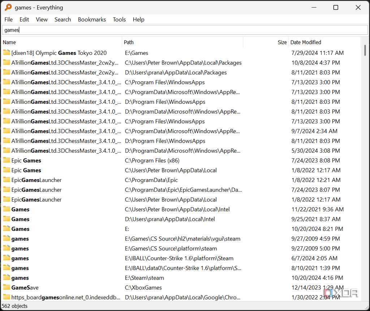Select folder icon of Epic Games in Program Files (x86)
This screenshot has height=311, width=370.
7,160
